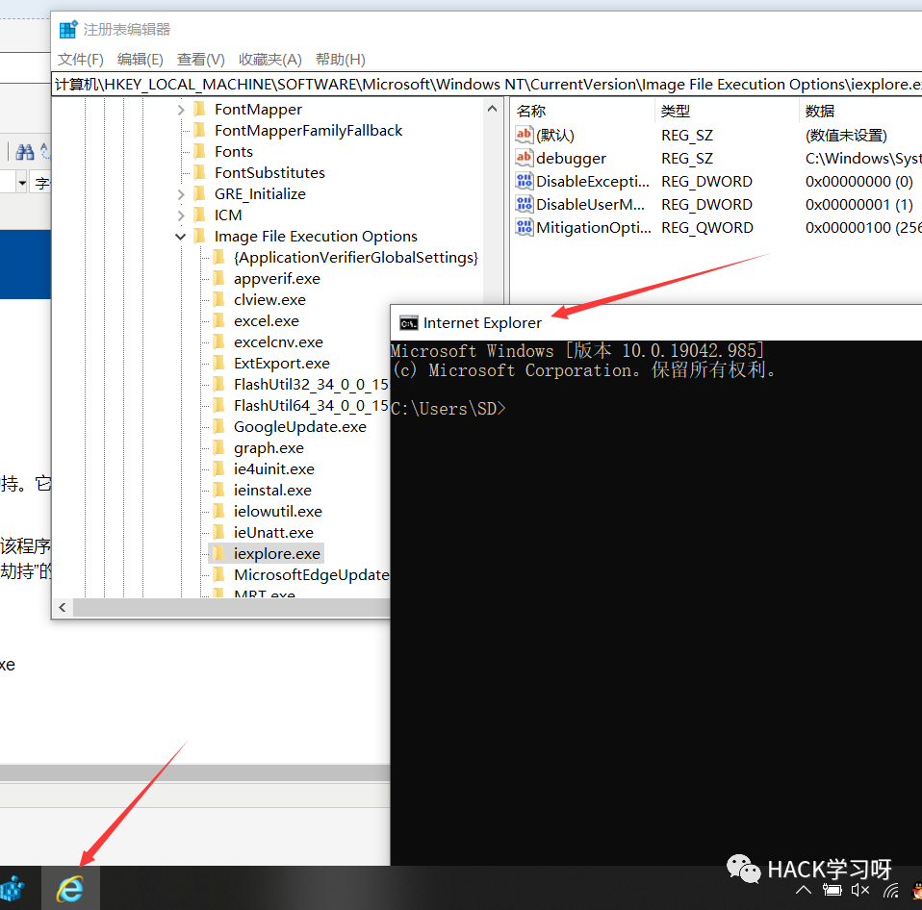Open the Edit (编辑) menu
This screenshot has height=910, width=922.
click(140, 60)
